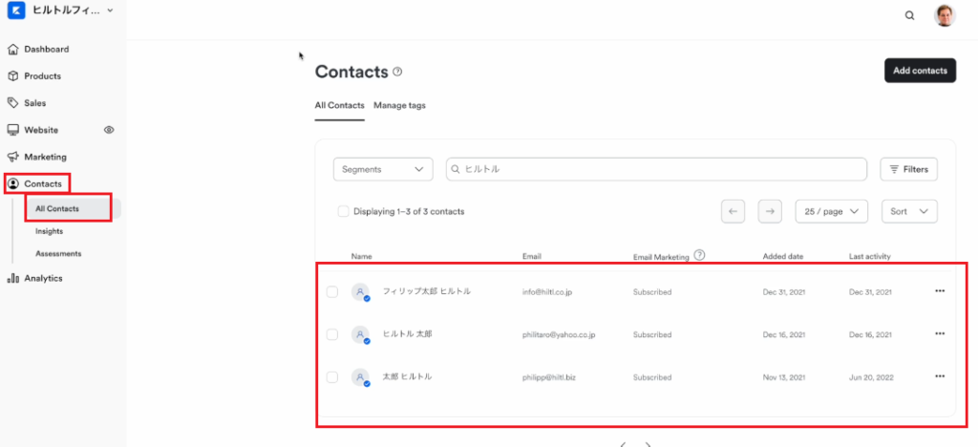Click the search magnifier in contacts field
This screenshot has height=447, width=978.
456,169
